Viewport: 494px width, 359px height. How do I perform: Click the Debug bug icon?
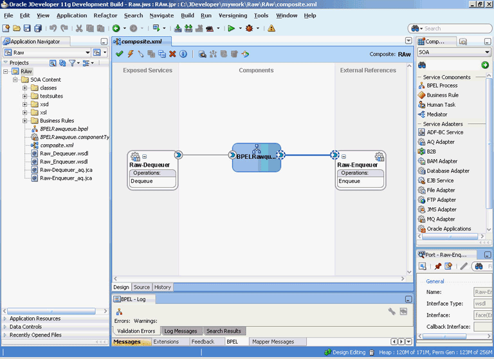pyautogui.click(x=249, y=28)
